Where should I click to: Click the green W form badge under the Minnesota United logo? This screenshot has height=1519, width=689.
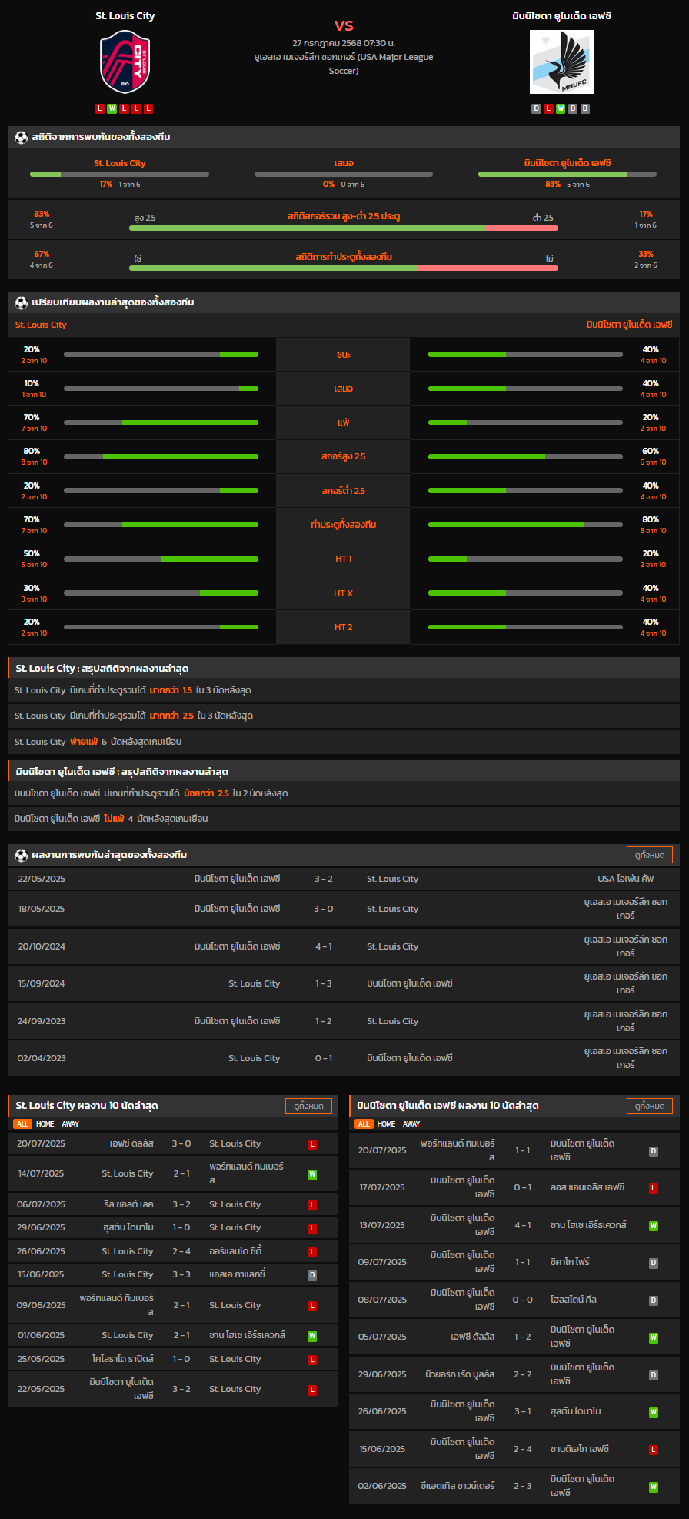click(x=561, y=108)
